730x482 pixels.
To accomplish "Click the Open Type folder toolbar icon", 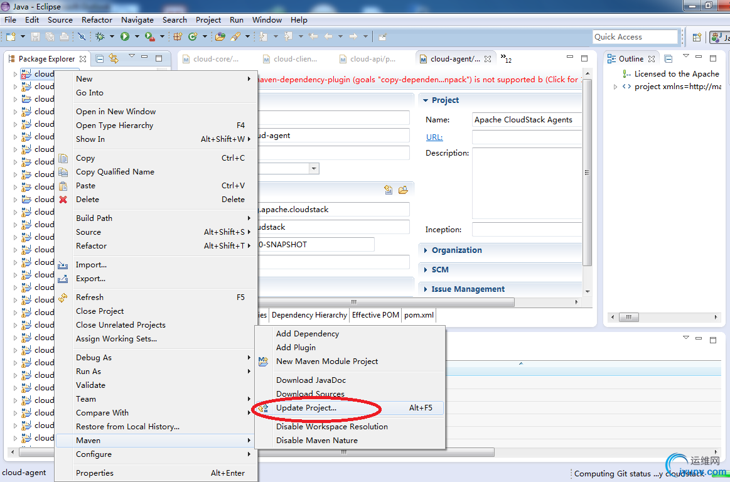I will 220,37.
